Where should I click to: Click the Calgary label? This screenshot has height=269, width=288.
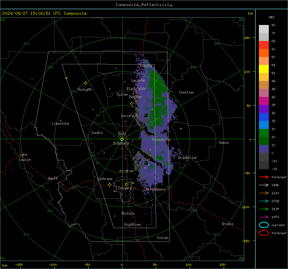125,188
